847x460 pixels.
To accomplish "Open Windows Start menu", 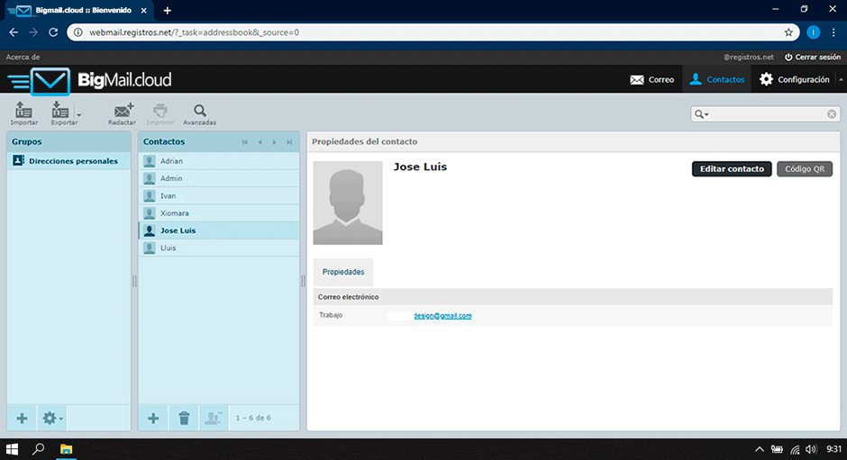I will coord(13,448).
